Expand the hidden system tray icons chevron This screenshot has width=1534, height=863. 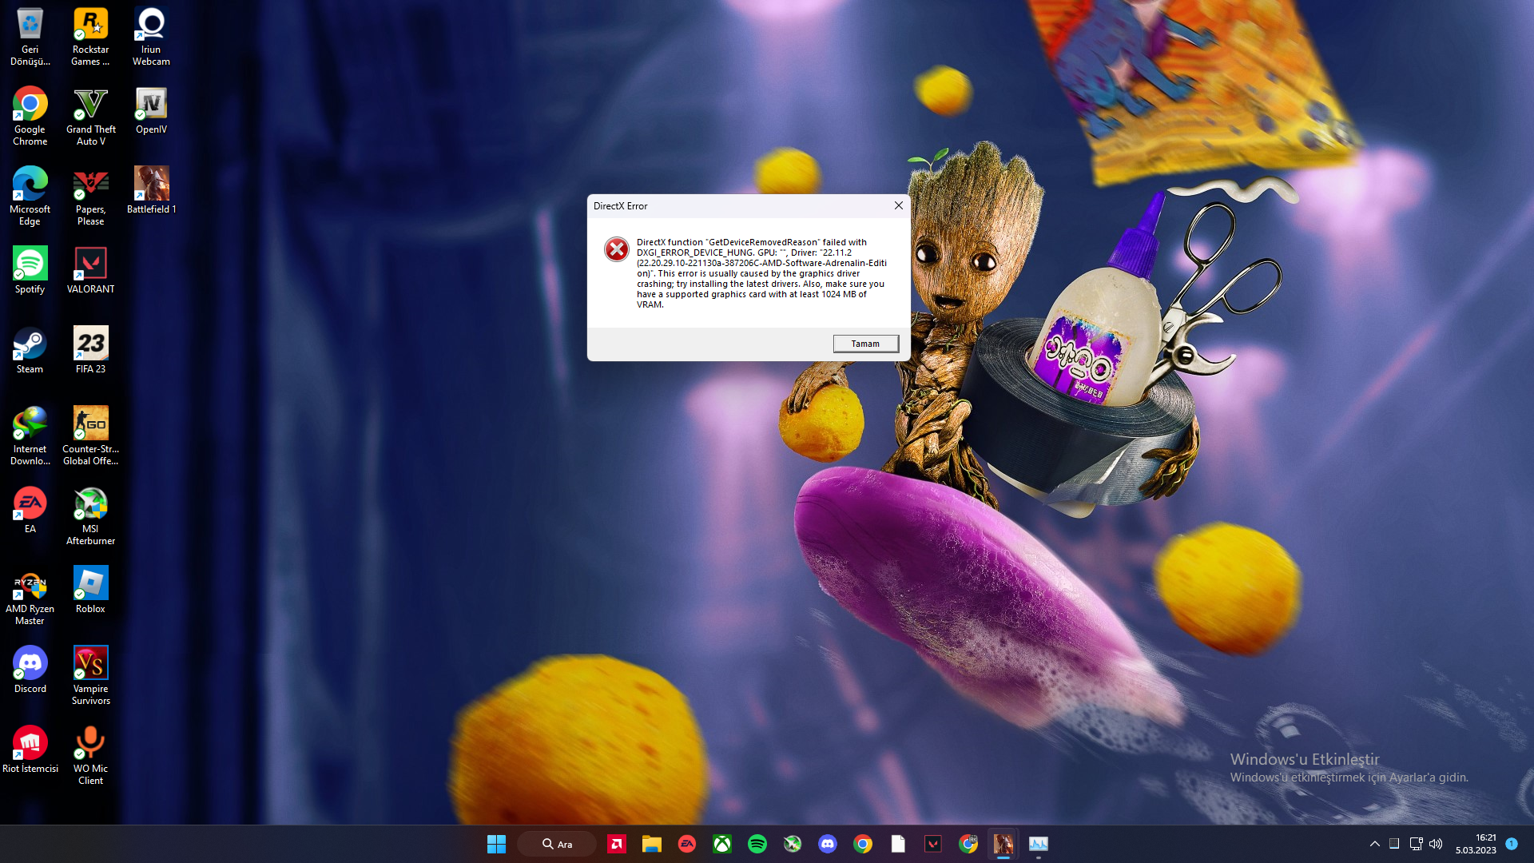click(1374, 844)
